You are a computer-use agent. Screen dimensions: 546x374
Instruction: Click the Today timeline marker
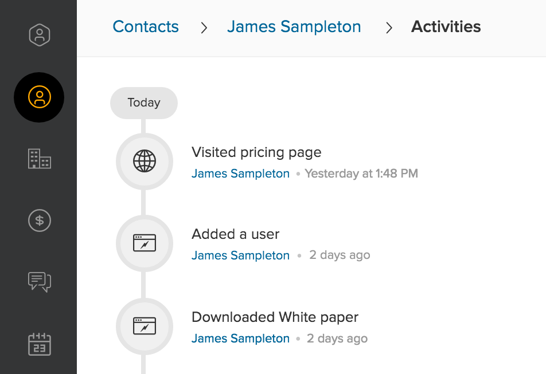(144, 103)
